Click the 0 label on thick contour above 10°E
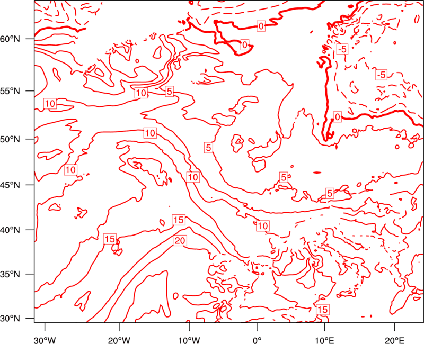Viewport: 424px width, 344px height. [337, 117]
